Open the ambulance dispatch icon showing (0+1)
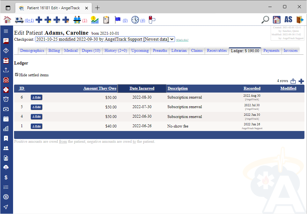307x214 pixels. point(20,19)
